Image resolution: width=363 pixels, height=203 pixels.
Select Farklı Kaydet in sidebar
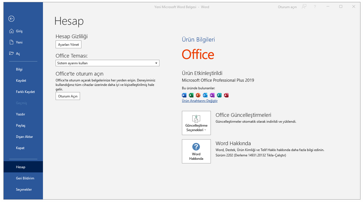(25, 92)
